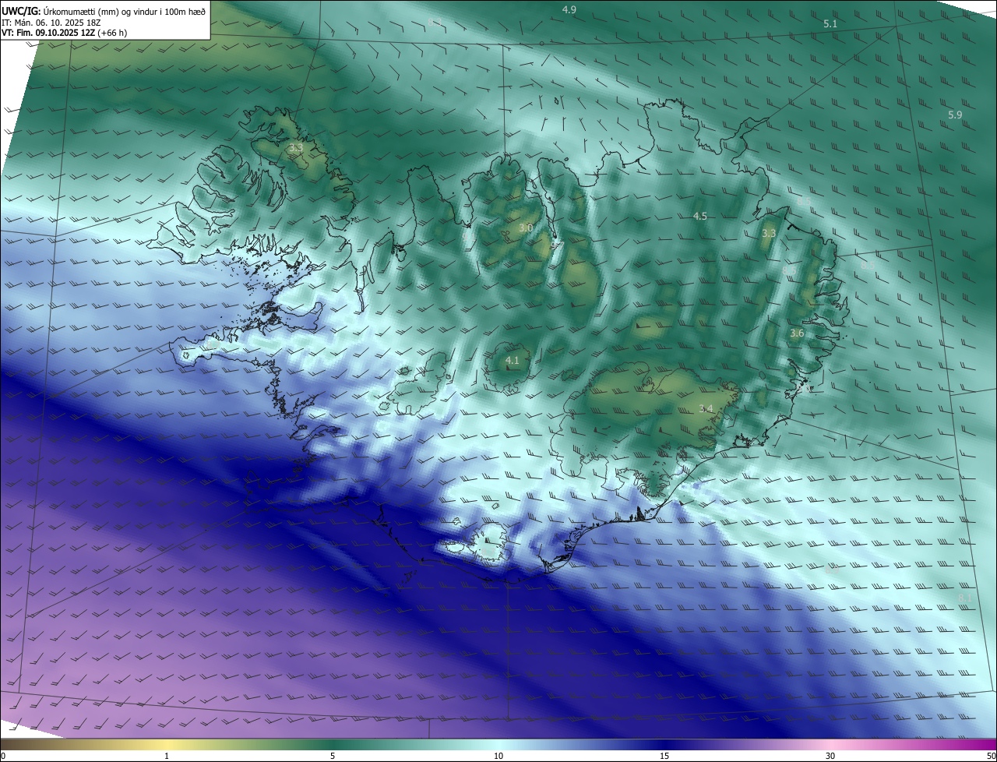
Task: Click the 3.4 value on the map
Action: coord(706,408)
